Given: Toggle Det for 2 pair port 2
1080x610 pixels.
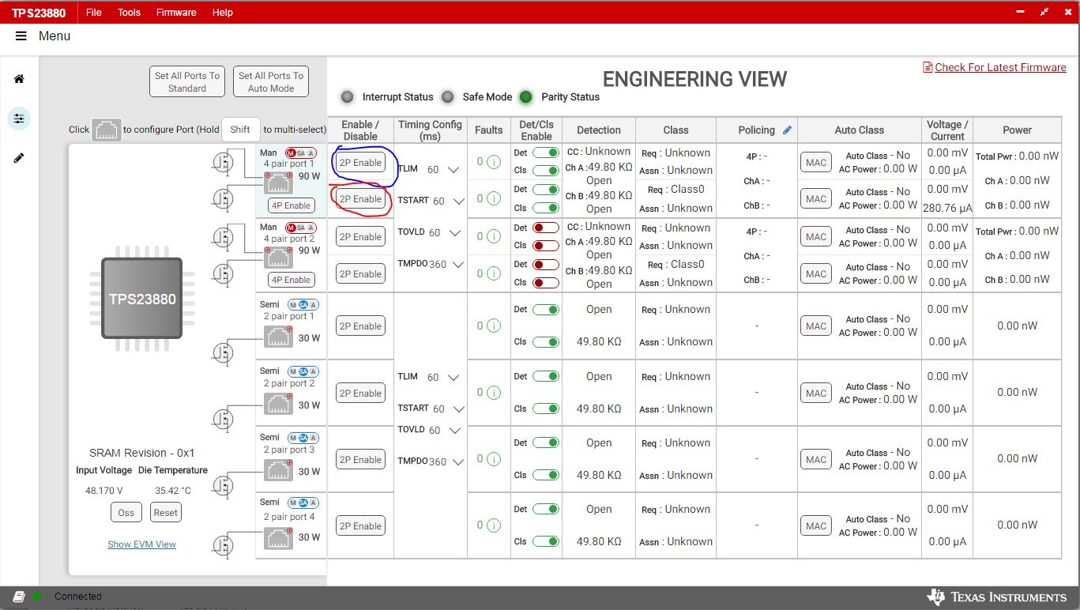Looking at the screenshot, I should 545,376.
